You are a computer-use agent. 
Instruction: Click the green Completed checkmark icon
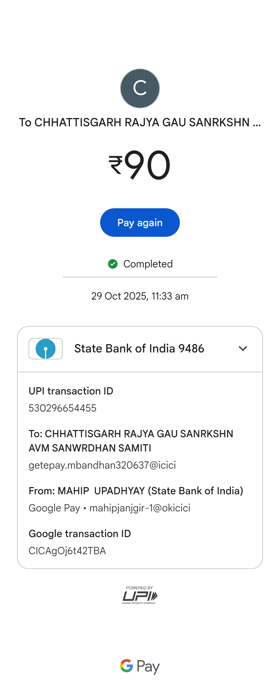click(x=113, y=264)
